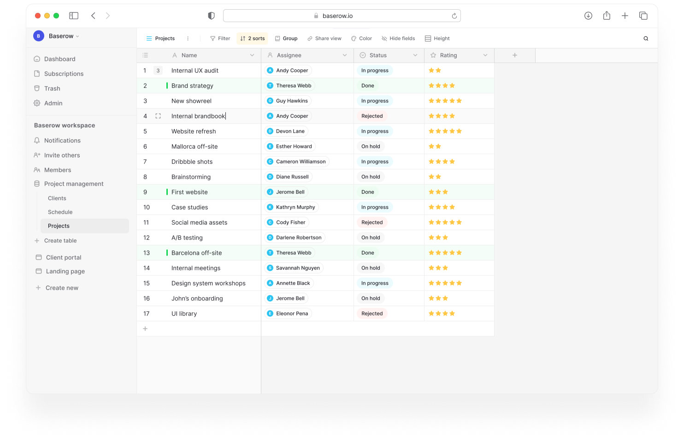Add a new row with the plus button

[145, 328]
